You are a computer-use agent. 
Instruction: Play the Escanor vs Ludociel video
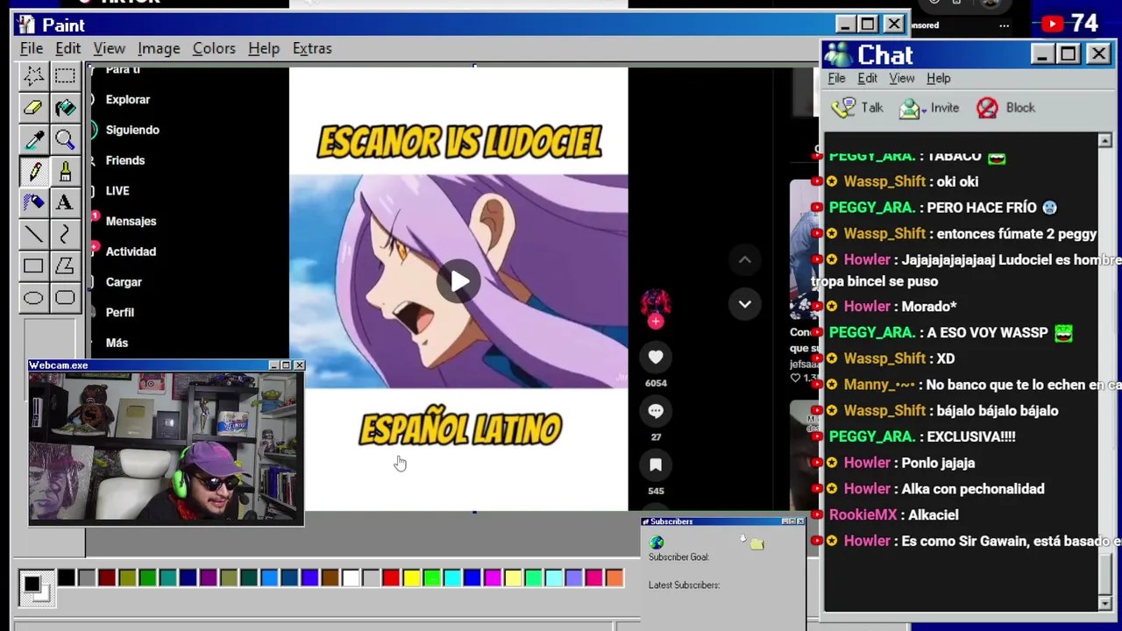459,281
